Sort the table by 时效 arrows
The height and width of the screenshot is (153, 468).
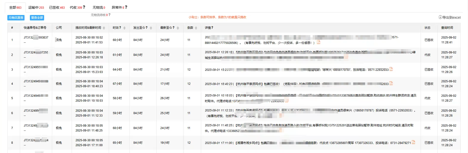124,28
